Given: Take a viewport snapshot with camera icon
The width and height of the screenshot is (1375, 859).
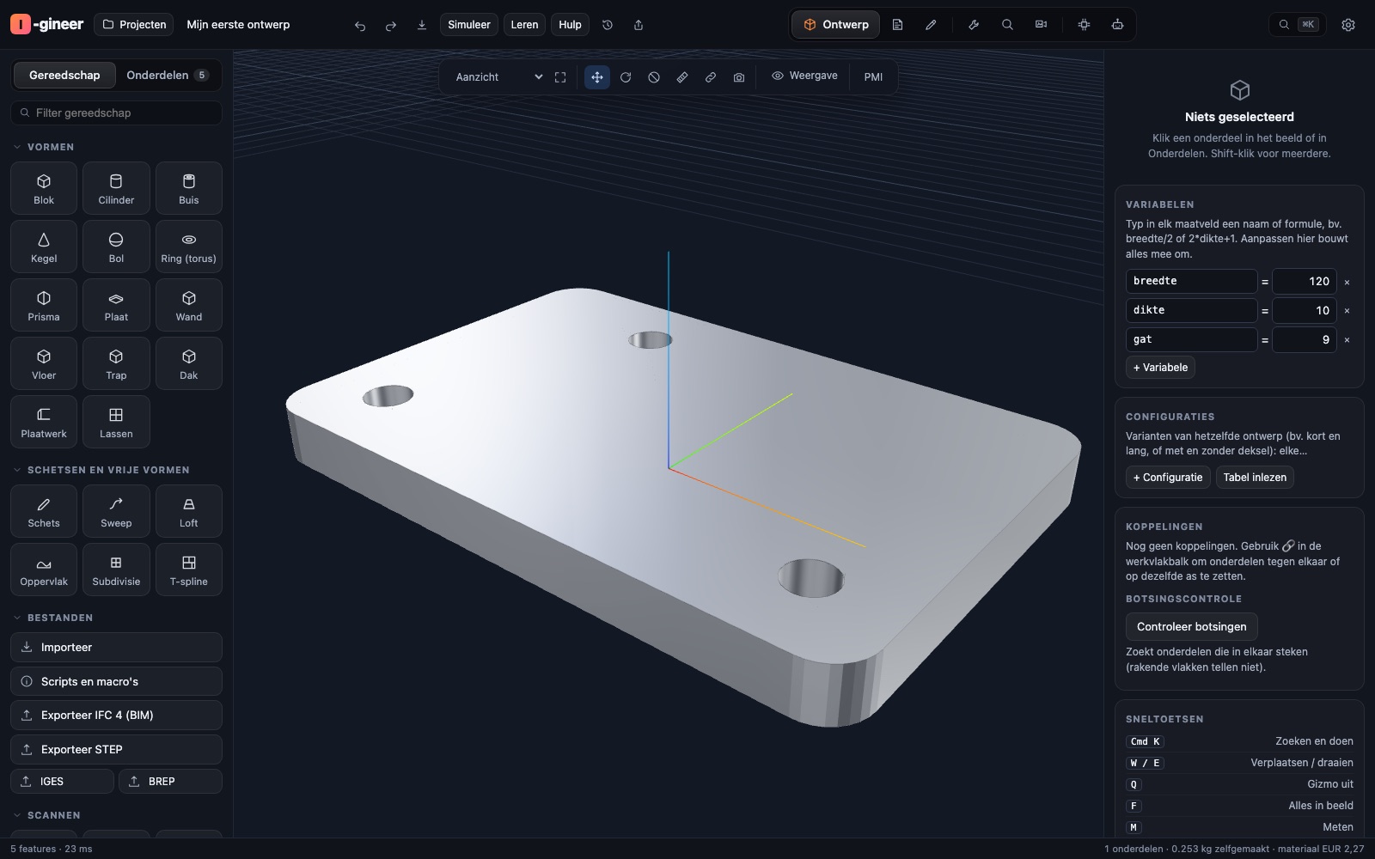Looking at the screenshot, I should tap(739, 76).
